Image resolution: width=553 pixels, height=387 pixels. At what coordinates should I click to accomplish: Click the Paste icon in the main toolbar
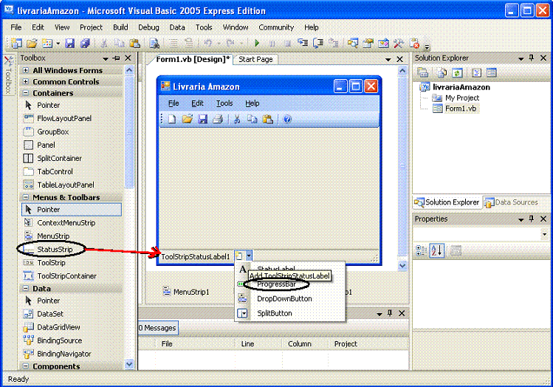coord(134,43)
